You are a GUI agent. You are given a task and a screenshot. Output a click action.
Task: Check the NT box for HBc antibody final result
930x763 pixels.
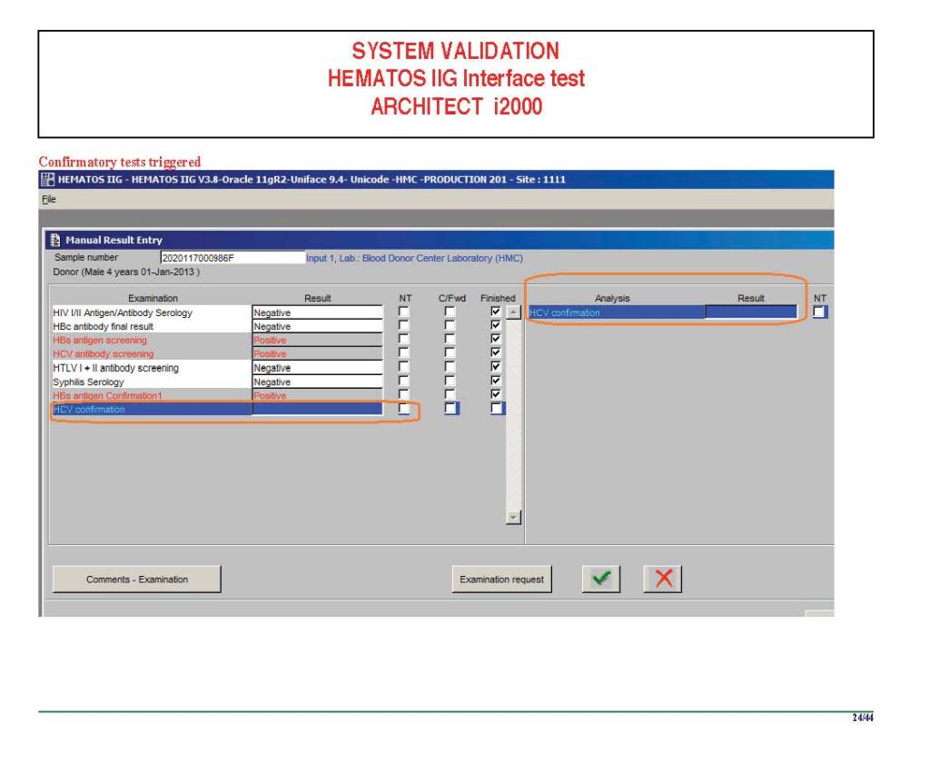coord(404,326)
